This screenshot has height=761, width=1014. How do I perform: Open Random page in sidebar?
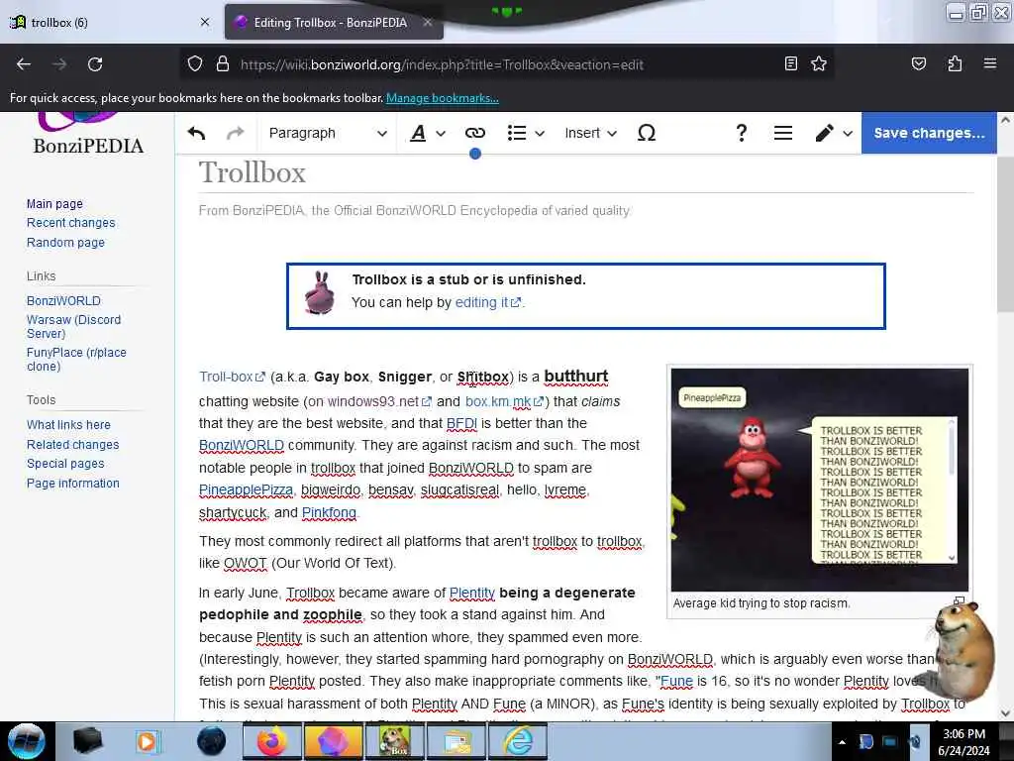[x=65, y=243]
